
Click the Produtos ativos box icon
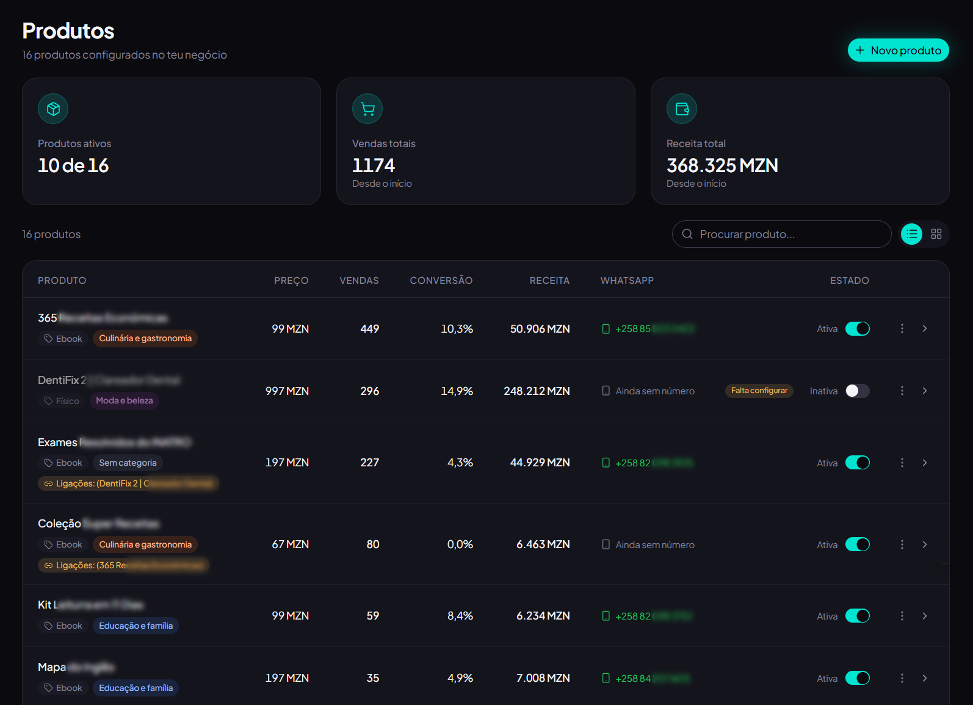click(53, 109)
